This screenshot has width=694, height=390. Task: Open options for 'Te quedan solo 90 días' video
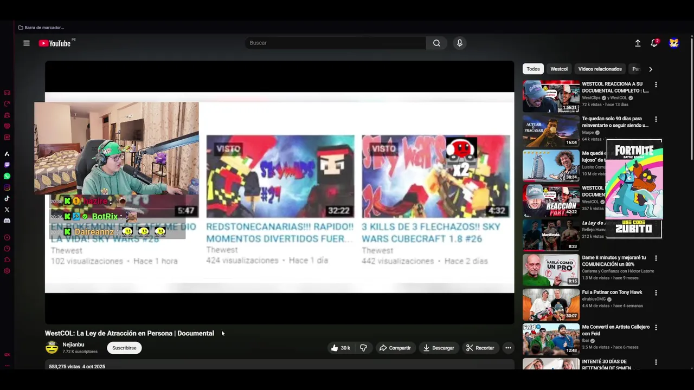(x=656, y=119)
